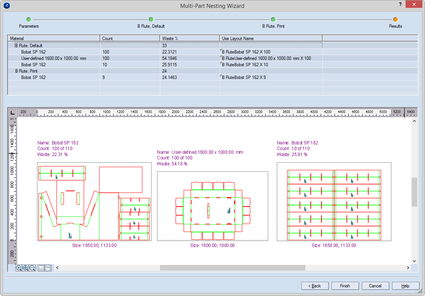Select the User-defined 1600.00 x 1000.00 mm row

click(x=53, y=58)
